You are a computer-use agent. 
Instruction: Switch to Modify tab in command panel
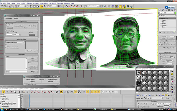[x=163, y=10]
